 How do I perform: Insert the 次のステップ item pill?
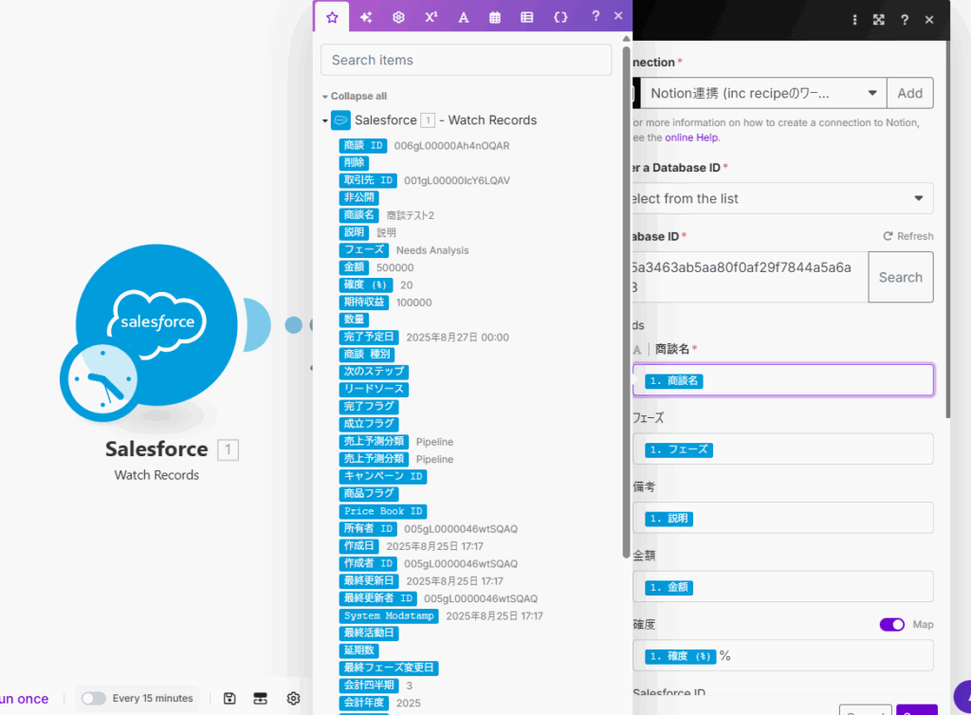[x=374, y=372]
